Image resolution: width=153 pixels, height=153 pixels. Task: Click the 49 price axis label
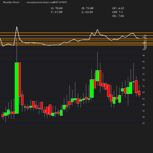pyautogui.click(x=144, y=117)
